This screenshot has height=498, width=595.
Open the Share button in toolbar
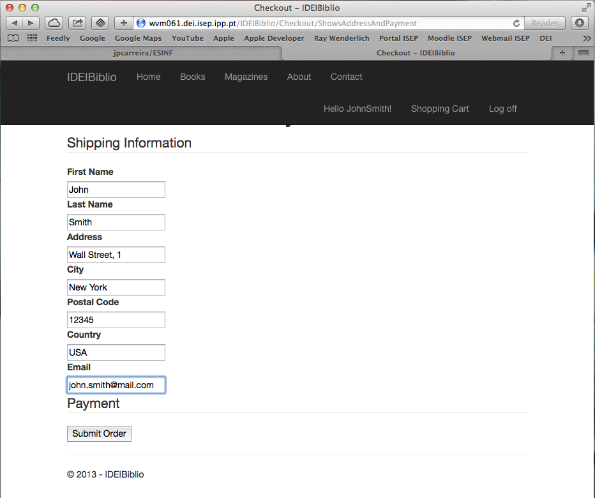[x=77, y=23]
